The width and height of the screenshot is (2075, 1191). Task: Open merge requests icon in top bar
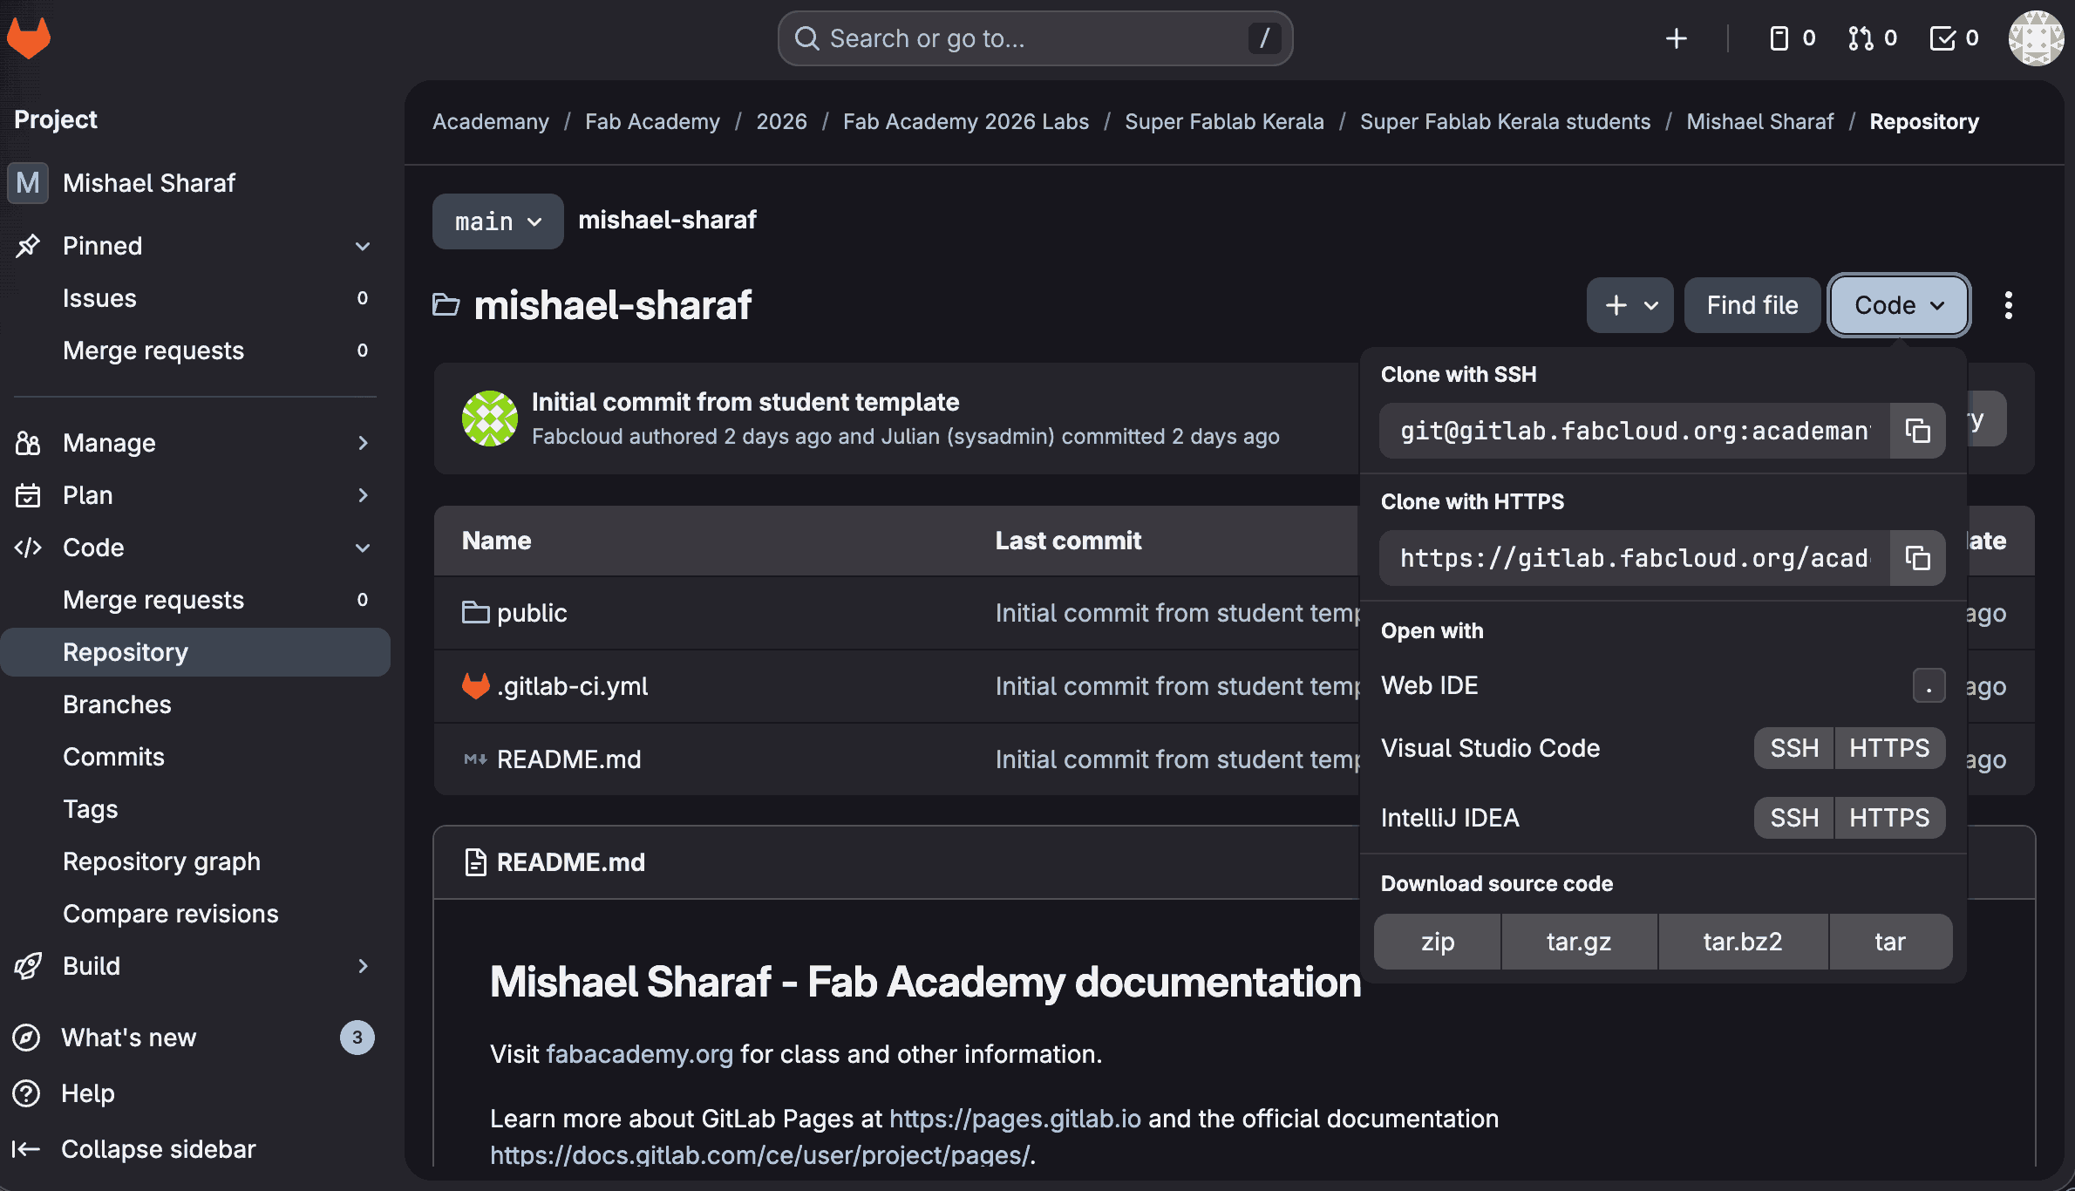pos(1872,38)
